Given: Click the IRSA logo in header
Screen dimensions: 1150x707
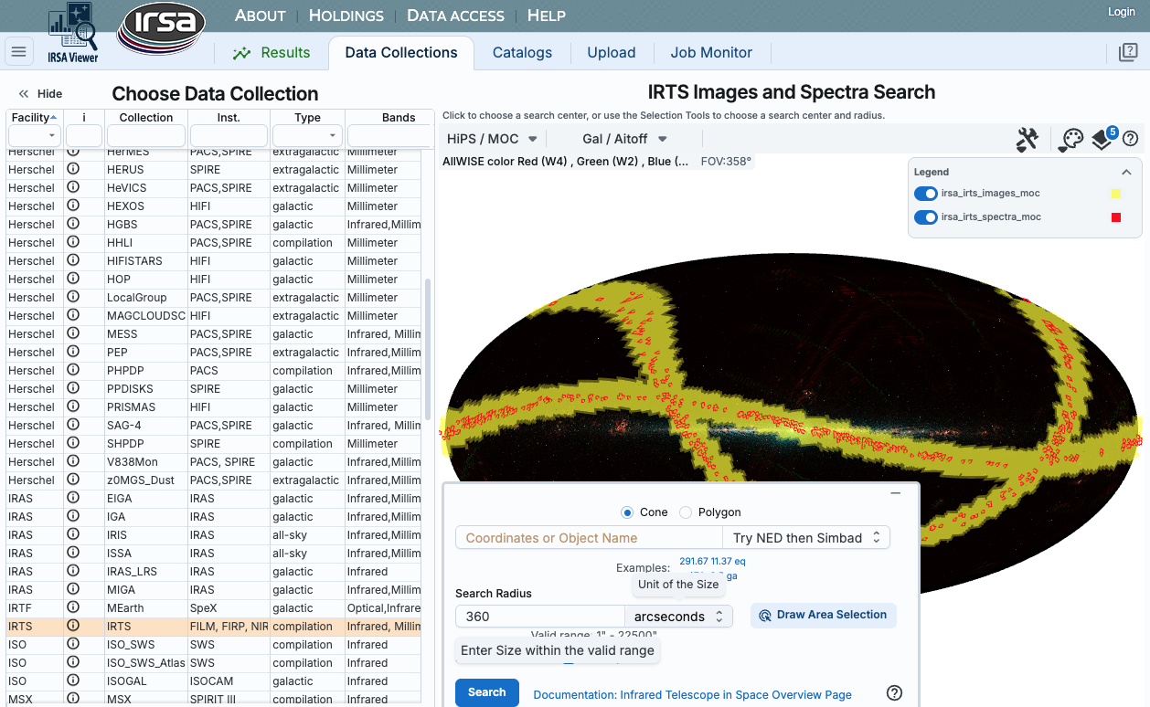Looking at the screenshot, I should [160, 29].
